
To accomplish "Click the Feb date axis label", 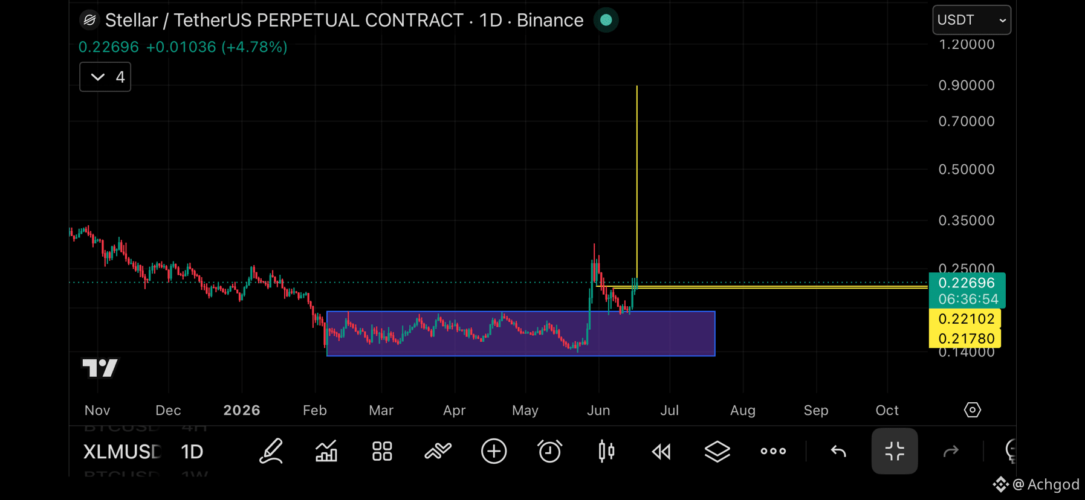I will tap(315, 411).
